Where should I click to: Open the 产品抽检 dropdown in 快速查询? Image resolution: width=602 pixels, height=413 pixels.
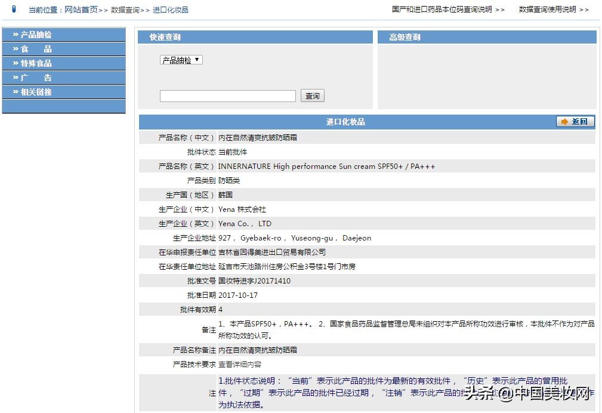click(x=180, y=60)
